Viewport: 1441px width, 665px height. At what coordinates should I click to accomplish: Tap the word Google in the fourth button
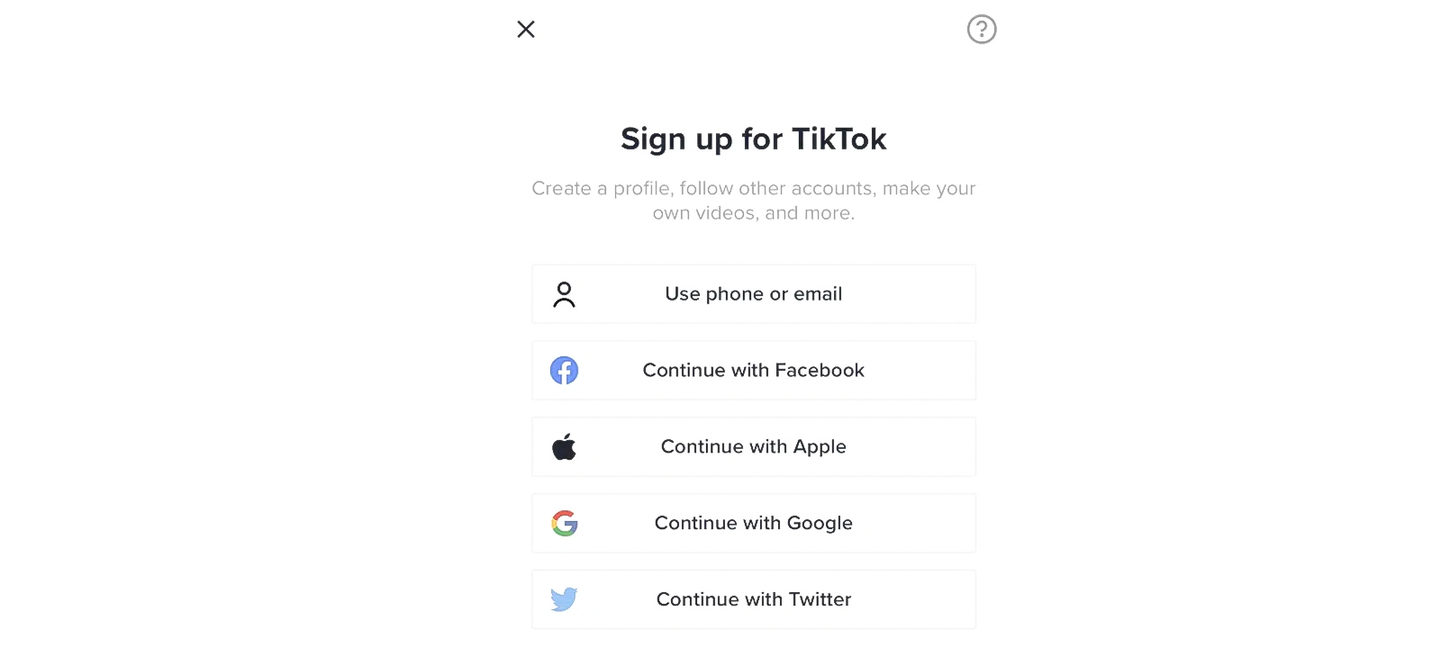point(820,524)
